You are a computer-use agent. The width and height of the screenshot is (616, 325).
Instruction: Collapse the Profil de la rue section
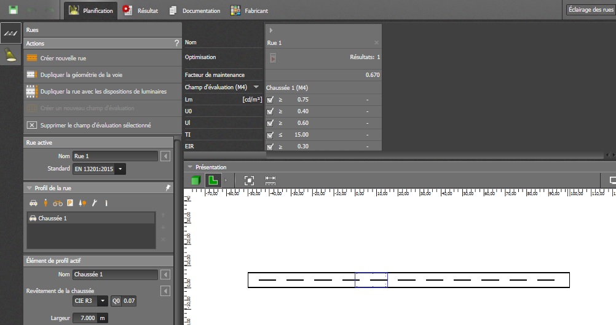pyautogui.click(x=29, y=188)
